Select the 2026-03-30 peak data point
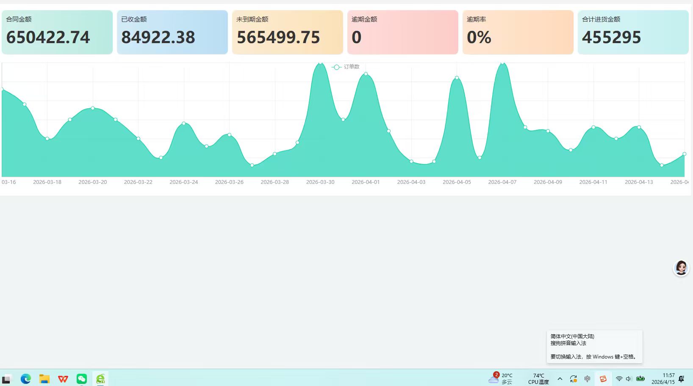This screenshot has height=386, width=693. coord(320,63)
